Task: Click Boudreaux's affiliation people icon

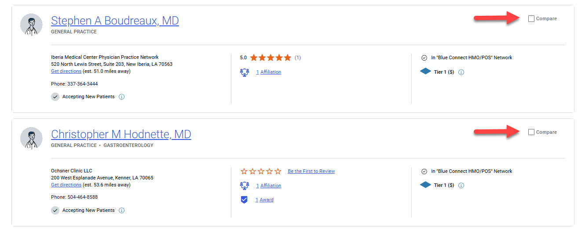Action: (x=245, y=72)
